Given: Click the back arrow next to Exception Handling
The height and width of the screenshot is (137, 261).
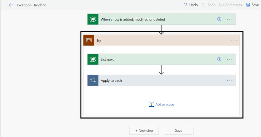Looking at the screenshot, I should [x=11, y=5].
